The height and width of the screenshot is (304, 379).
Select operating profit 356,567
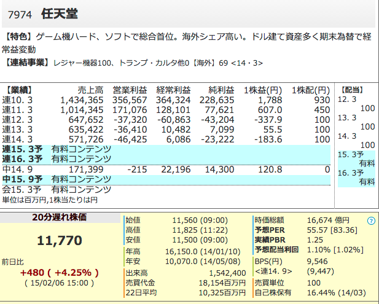130,100
